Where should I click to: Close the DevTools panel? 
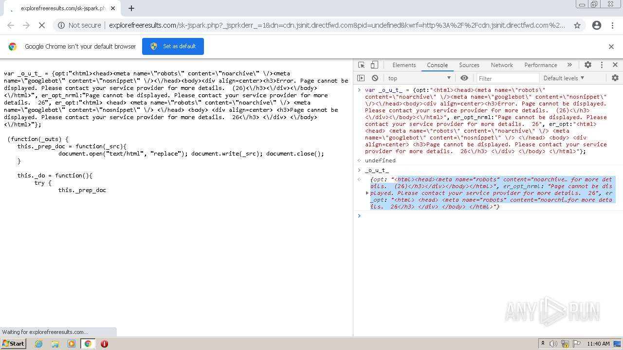[x=615, y=65]
